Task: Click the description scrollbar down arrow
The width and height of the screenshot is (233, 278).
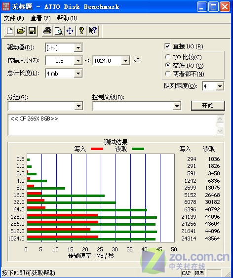Action: click(220, 131)
